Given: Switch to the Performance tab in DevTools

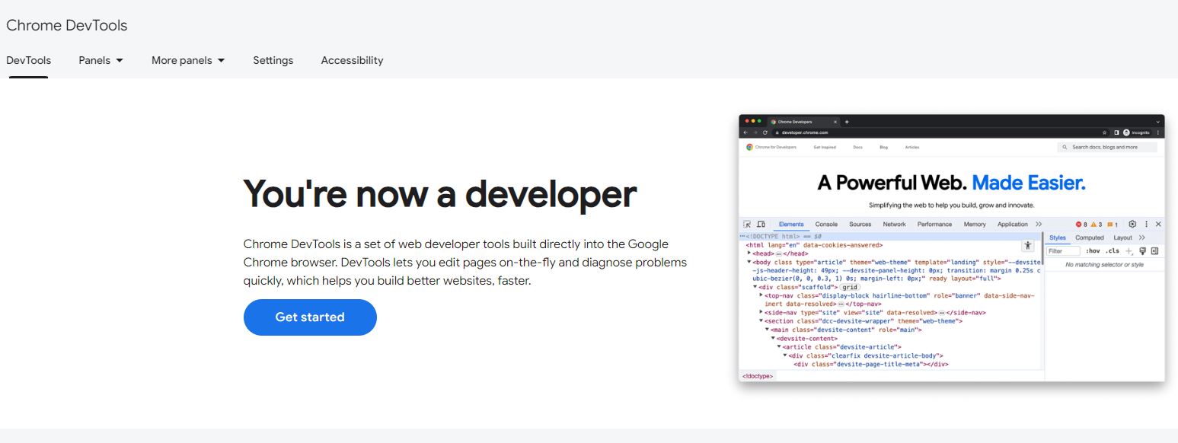Looking at the screenshot, I should coord(934,225).
